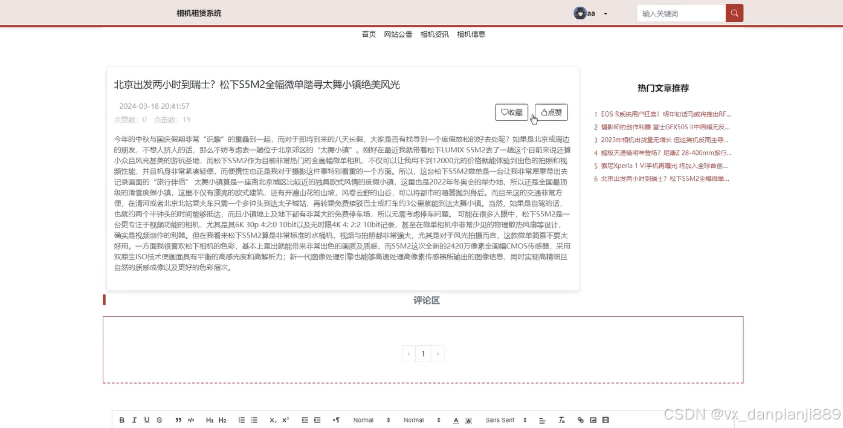Image resolution: width=843 pixels, height=428 pixels.
Task: Open recommended article 2023年相机出货量无增长
Action: coord(666,140)
